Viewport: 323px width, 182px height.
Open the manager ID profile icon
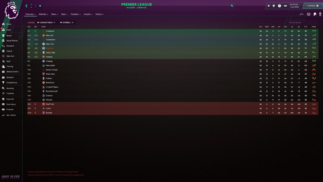pyautogui.click(x=269, y=6)
